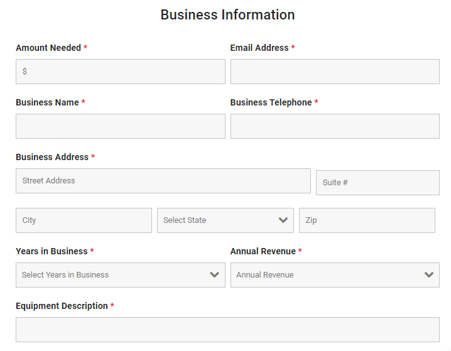The image size is (451, 351).
Task: Click the Suite # input box
Action: click(378, 183)
